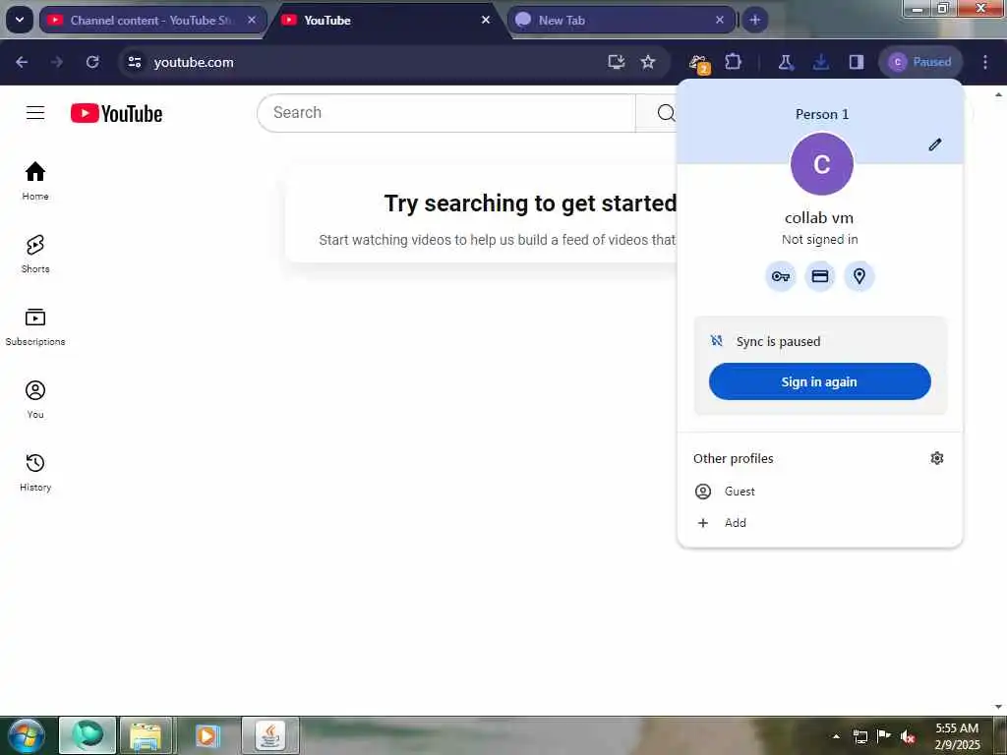Open manage profiles gear icon
Screen dimensions: 1007x755
pos(937,458)
